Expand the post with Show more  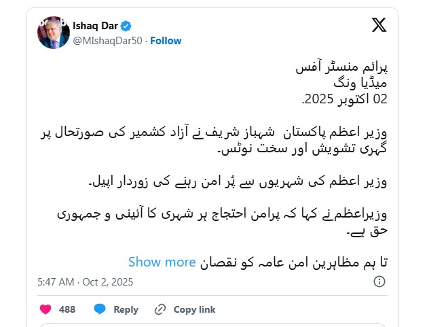pyautogui.click(x=162, y=262)
